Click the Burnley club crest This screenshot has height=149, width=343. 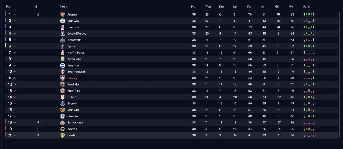click(62, 78)
